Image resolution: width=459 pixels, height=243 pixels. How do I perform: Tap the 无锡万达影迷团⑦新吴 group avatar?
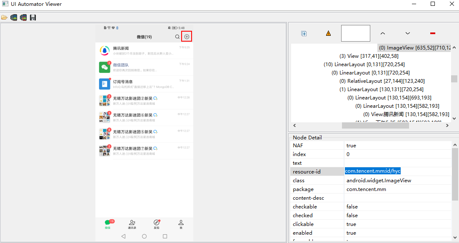pyautogui.click(x=105, y=151)
